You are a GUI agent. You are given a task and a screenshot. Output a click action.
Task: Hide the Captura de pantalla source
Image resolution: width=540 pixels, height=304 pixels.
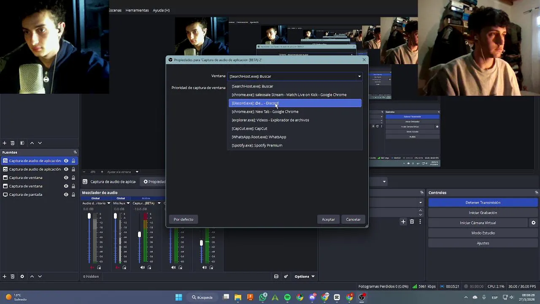(66, 195)
